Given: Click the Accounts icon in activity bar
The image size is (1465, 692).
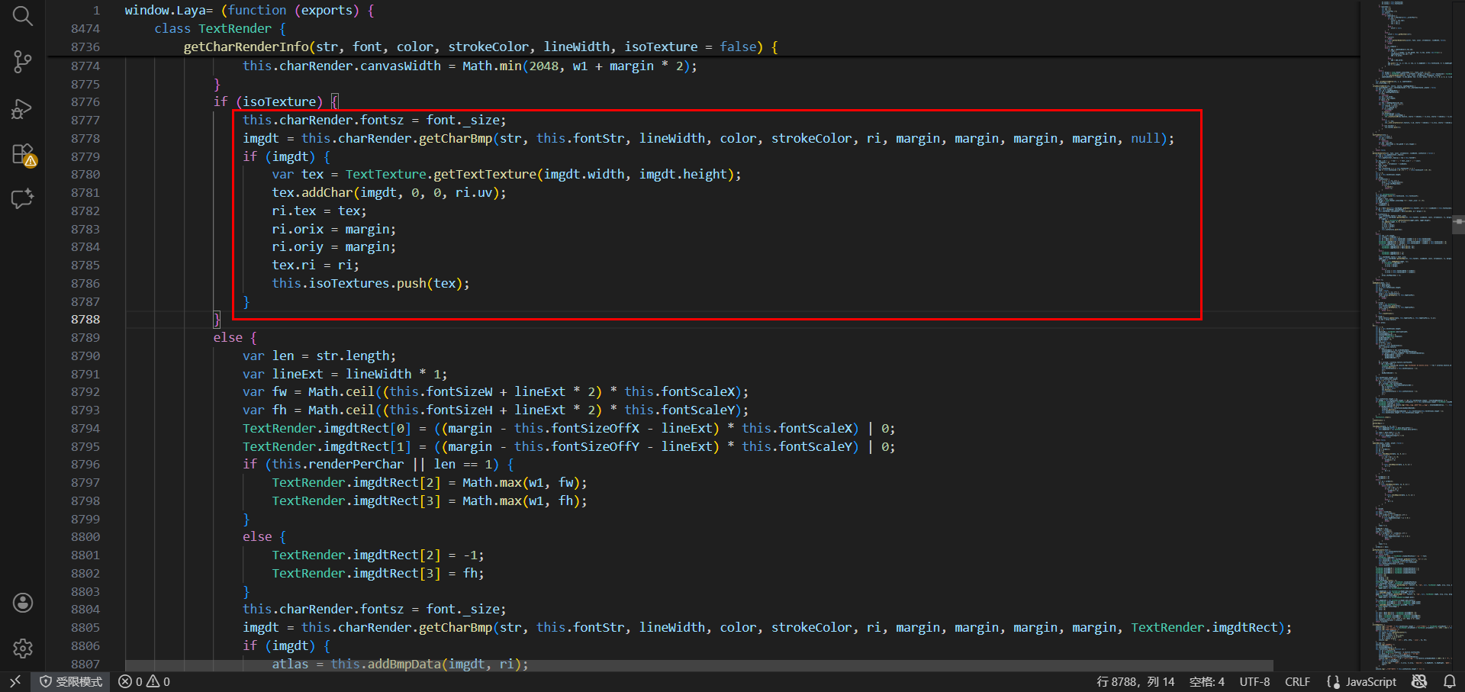Looking at the screenshot, I should coord(22,603).
